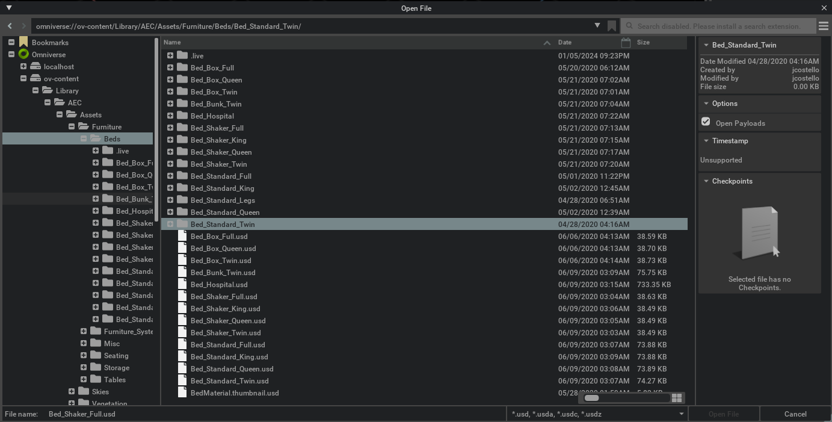
Task: Sort by the Size column header
Action: click(643, 43)
